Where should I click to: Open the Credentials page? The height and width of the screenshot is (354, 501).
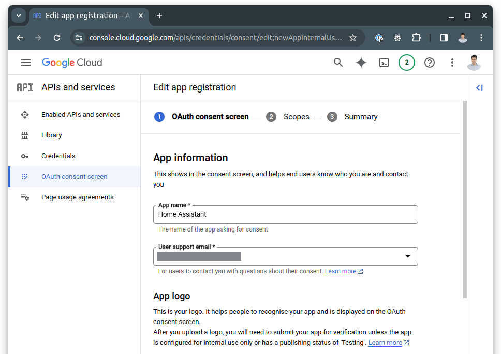75,156
